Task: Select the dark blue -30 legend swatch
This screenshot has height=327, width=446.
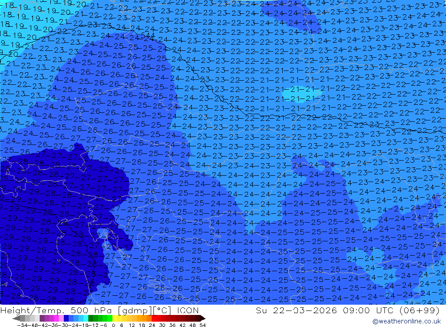Action: (66, 319)
